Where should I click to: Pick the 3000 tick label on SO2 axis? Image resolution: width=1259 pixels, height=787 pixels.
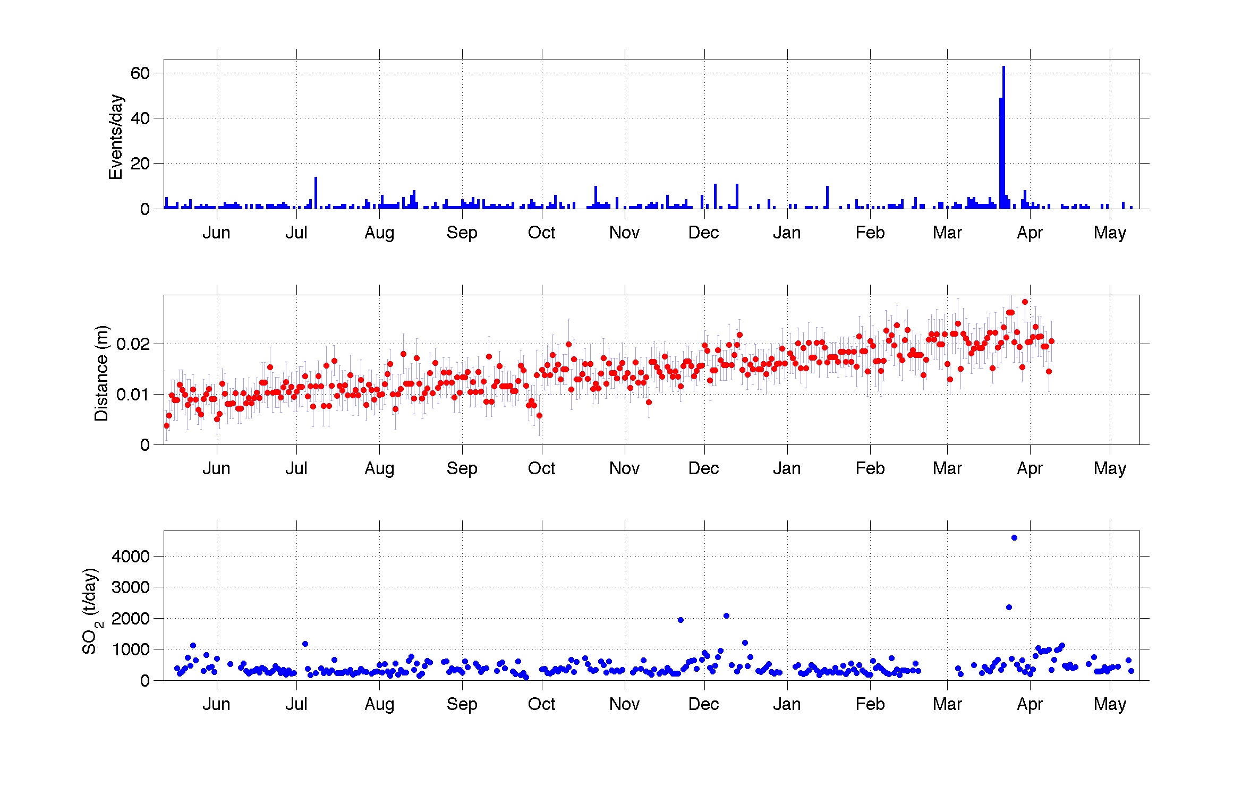tap(131, 587)
